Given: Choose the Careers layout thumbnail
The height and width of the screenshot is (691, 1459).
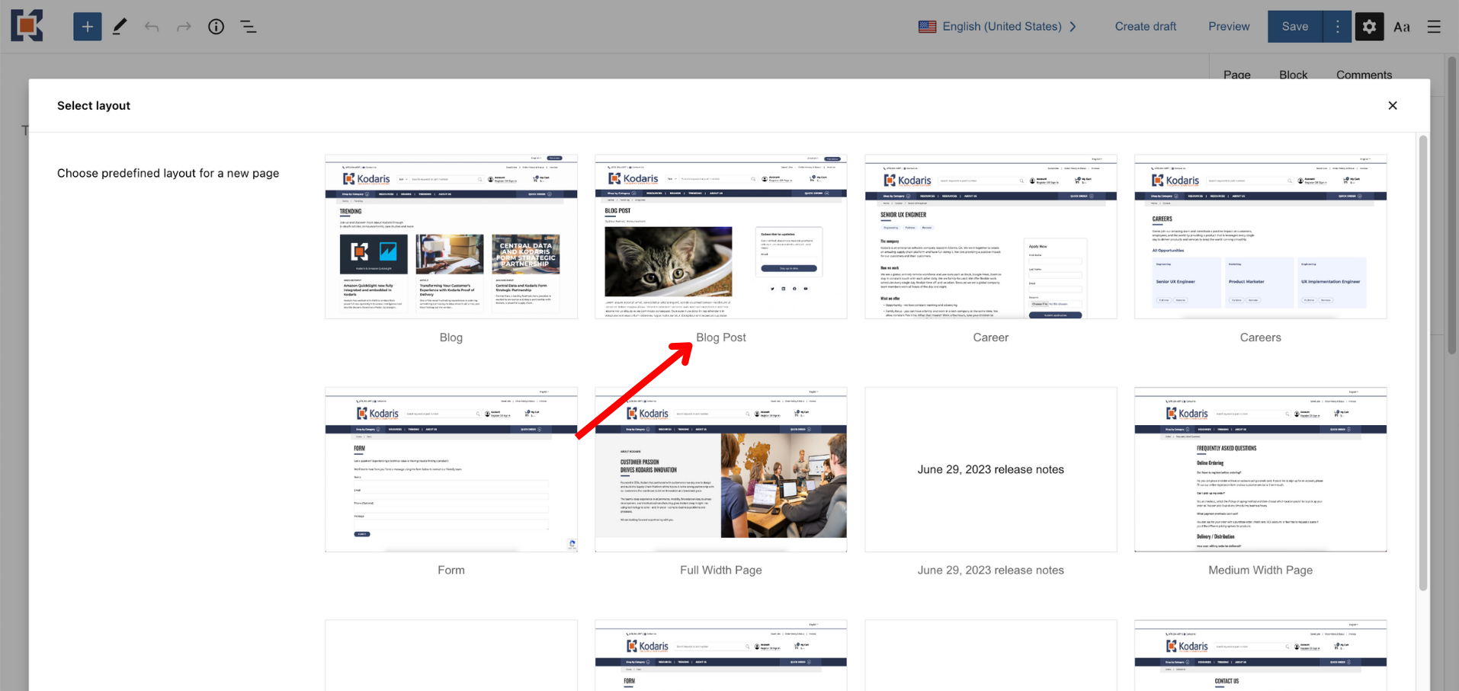Looking at the screenshot, I should 1261,236.
